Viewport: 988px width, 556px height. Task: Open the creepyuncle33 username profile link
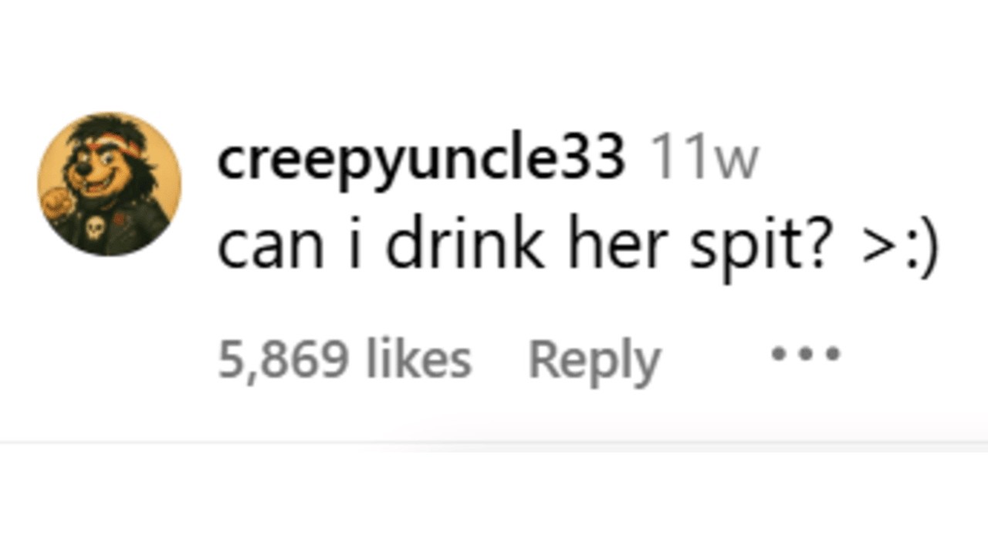click(x=421, y=159)
